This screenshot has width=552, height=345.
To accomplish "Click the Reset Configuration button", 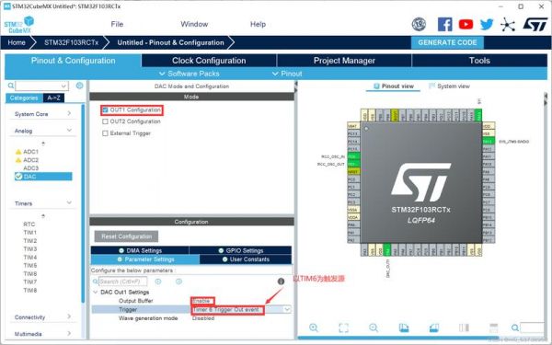I will pos(126,236).
